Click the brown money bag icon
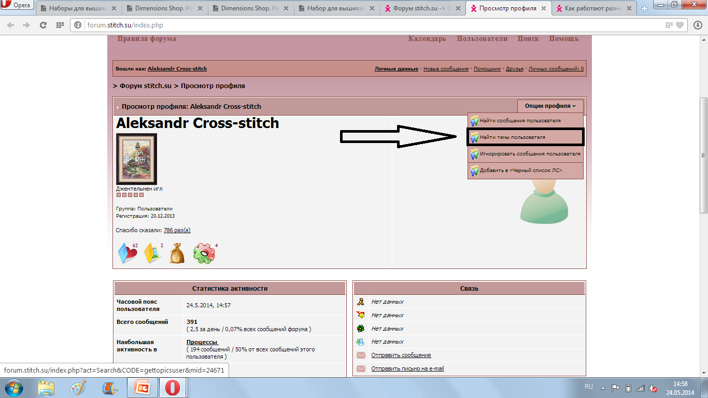 pos(177,253)
